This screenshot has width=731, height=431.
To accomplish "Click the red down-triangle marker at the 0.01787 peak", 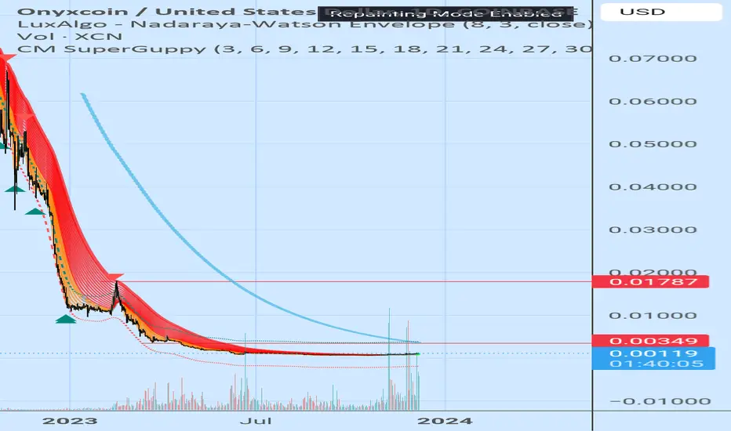I will point(113,277).
